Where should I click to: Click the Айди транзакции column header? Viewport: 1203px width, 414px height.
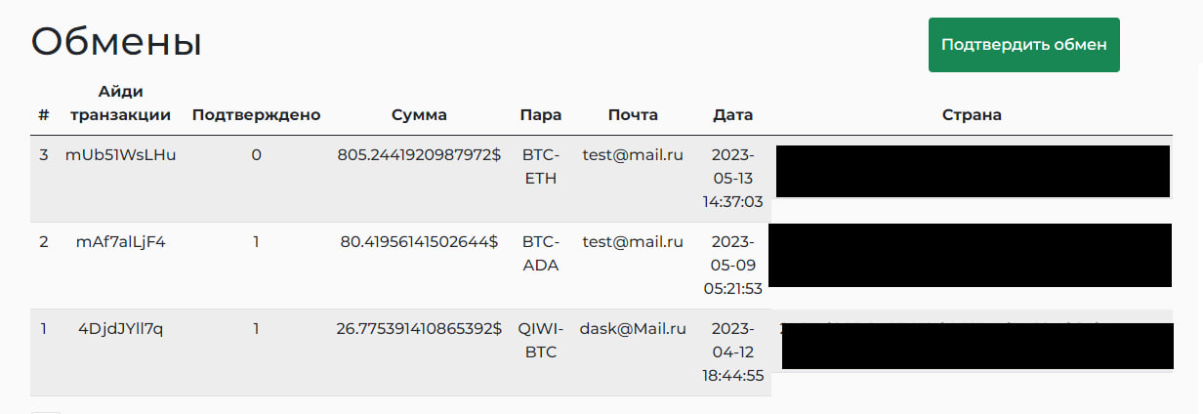(x=121, y=103)
